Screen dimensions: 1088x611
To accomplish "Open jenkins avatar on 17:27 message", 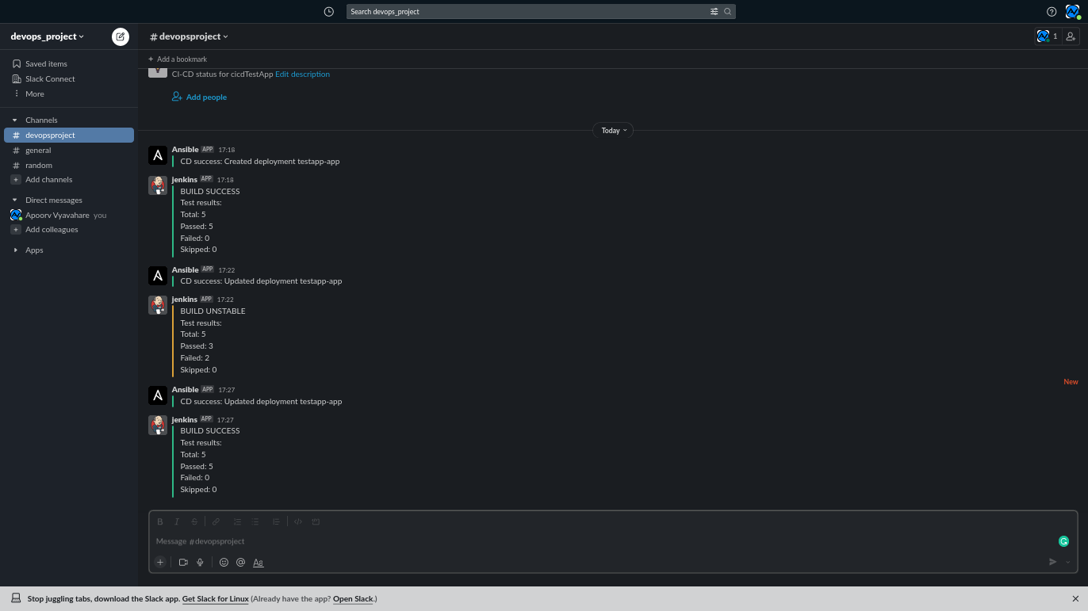I will pos(158,425).
